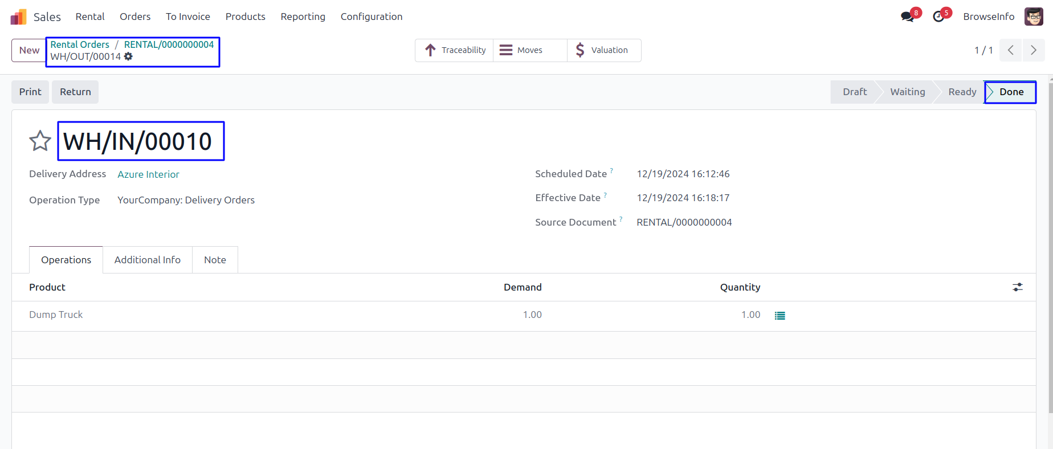Click the Return button
The width and height of the screenshot is (1053, 449).
click(75, 92)
